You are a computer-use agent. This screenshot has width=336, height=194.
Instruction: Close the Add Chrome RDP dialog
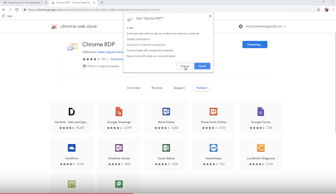coord(210,16)
